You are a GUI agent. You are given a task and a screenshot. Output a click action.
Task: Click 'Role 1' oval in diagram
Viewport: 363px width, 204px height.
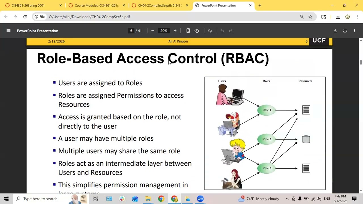pos(267,110)
